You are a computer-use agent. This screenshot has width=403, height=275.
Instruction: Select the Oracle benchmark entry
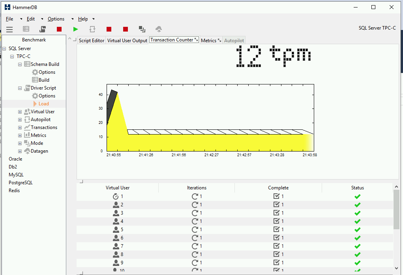pyautogui.click(x=15, y=159)
